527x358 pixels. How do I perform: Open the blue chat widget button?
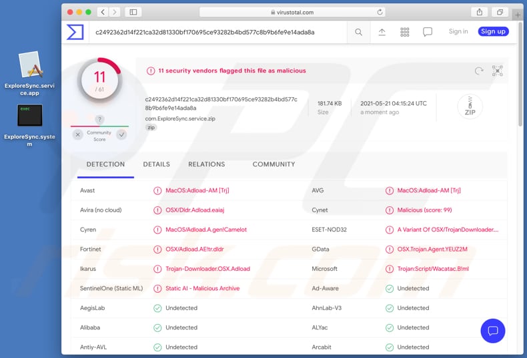pos(493,331)
